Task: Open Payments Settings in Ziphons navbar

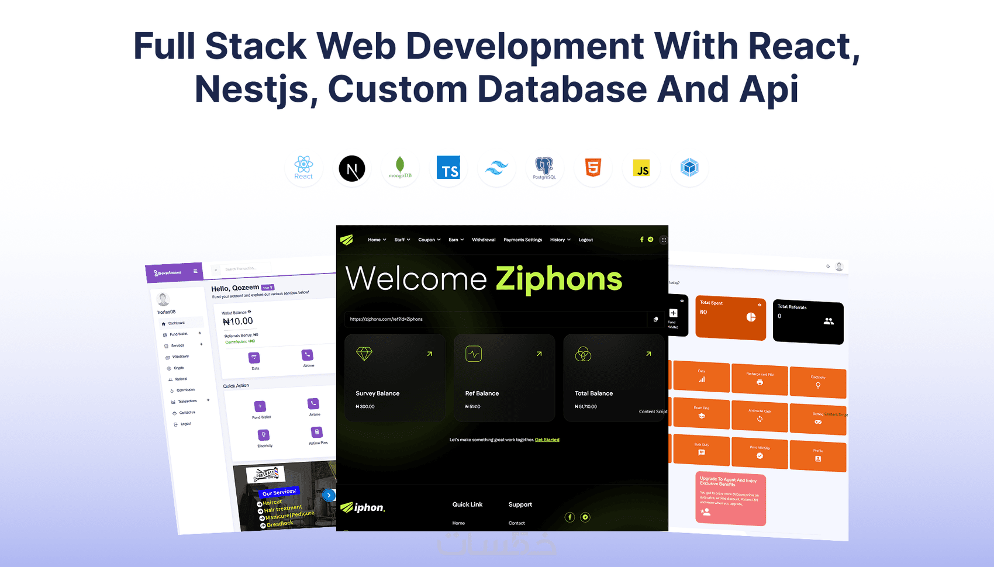Action: 523,240
